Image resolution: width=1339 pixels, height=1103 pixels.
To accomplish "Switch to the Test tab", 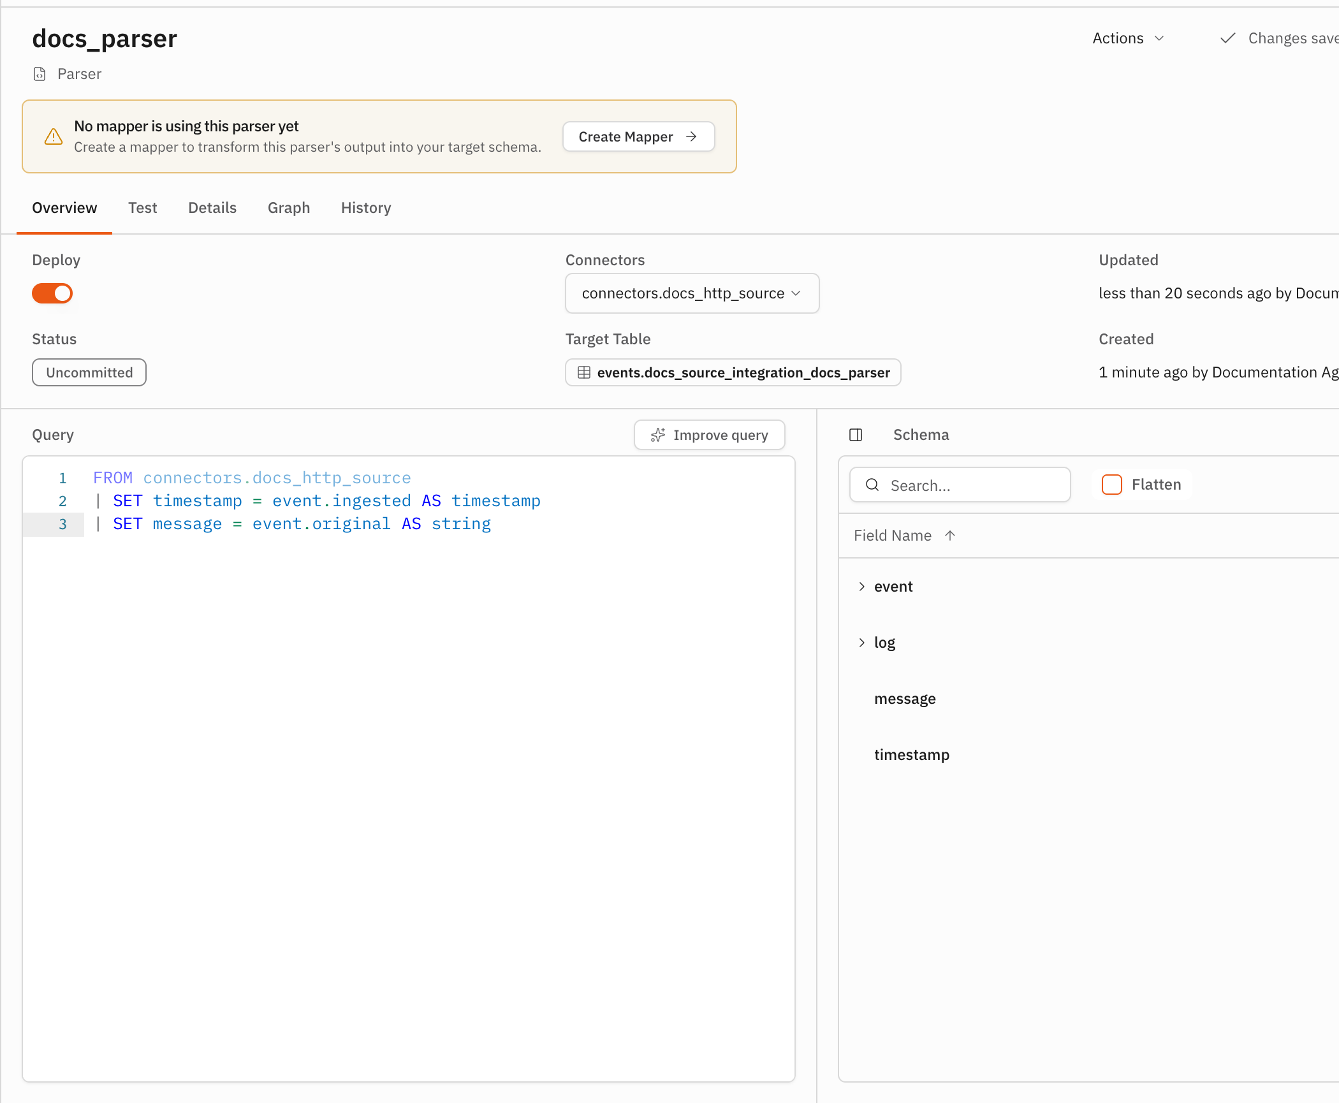I will pos(142,208).
